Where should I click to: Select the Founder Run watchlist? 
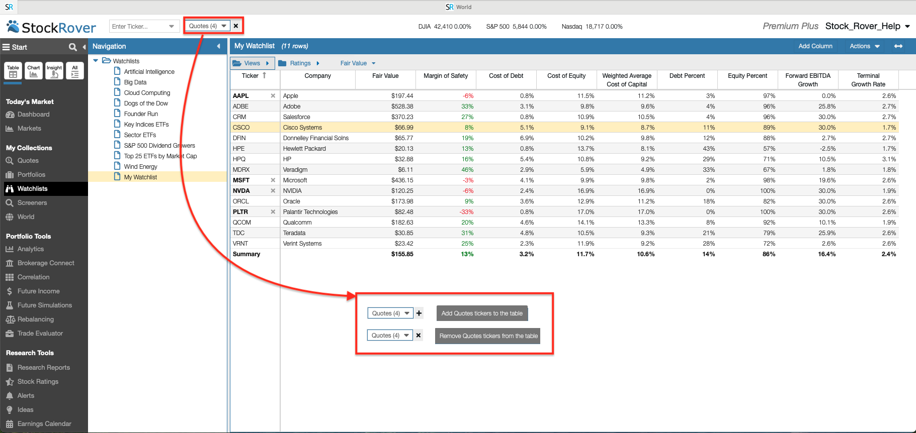141,114
